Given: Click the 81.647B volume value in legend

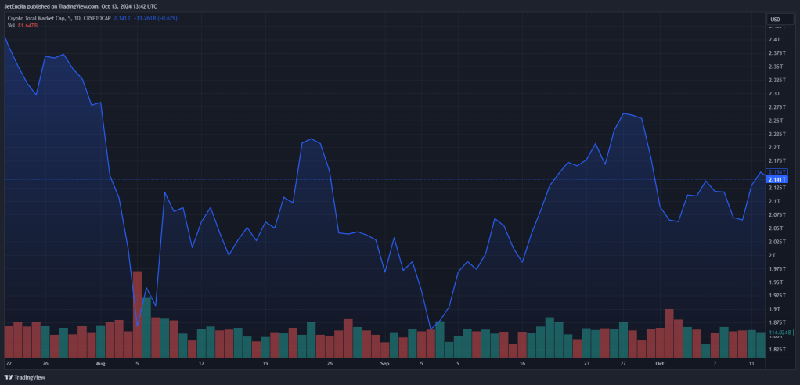Looking at the screenshot, I should pyautogui.click(x=27, y=25).
